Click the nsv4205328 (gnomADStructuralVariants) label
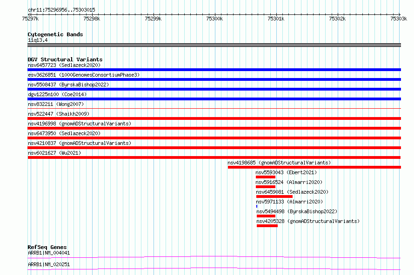This screenshot has width=414, height=275. click(x=308, y=221)
